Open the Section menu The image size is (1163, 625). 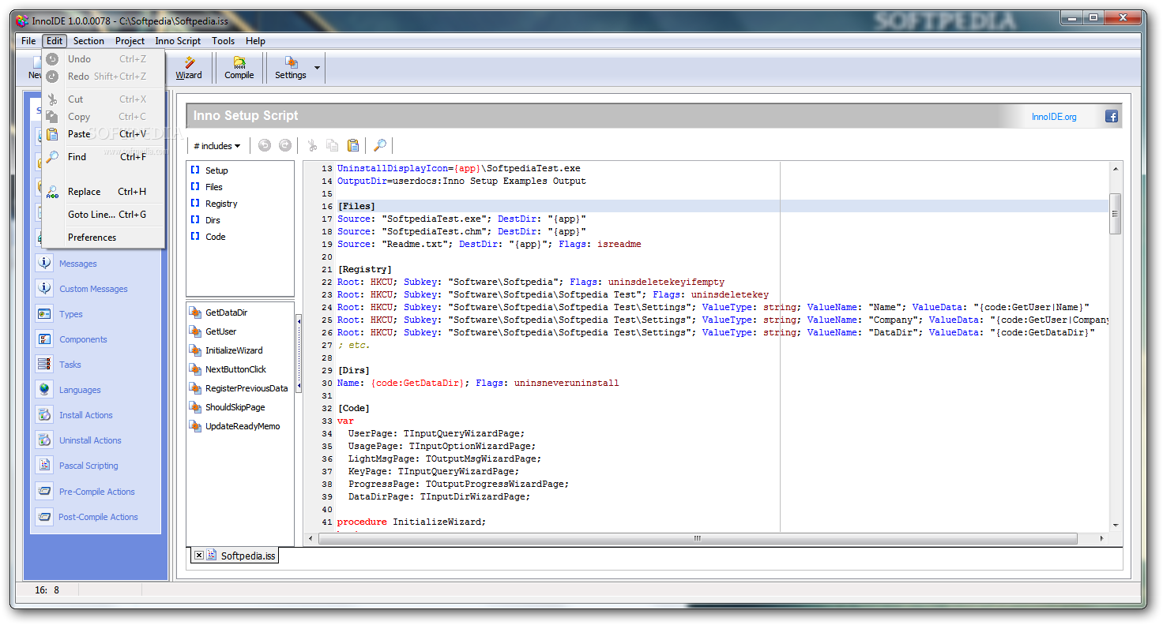coord(88,41)
